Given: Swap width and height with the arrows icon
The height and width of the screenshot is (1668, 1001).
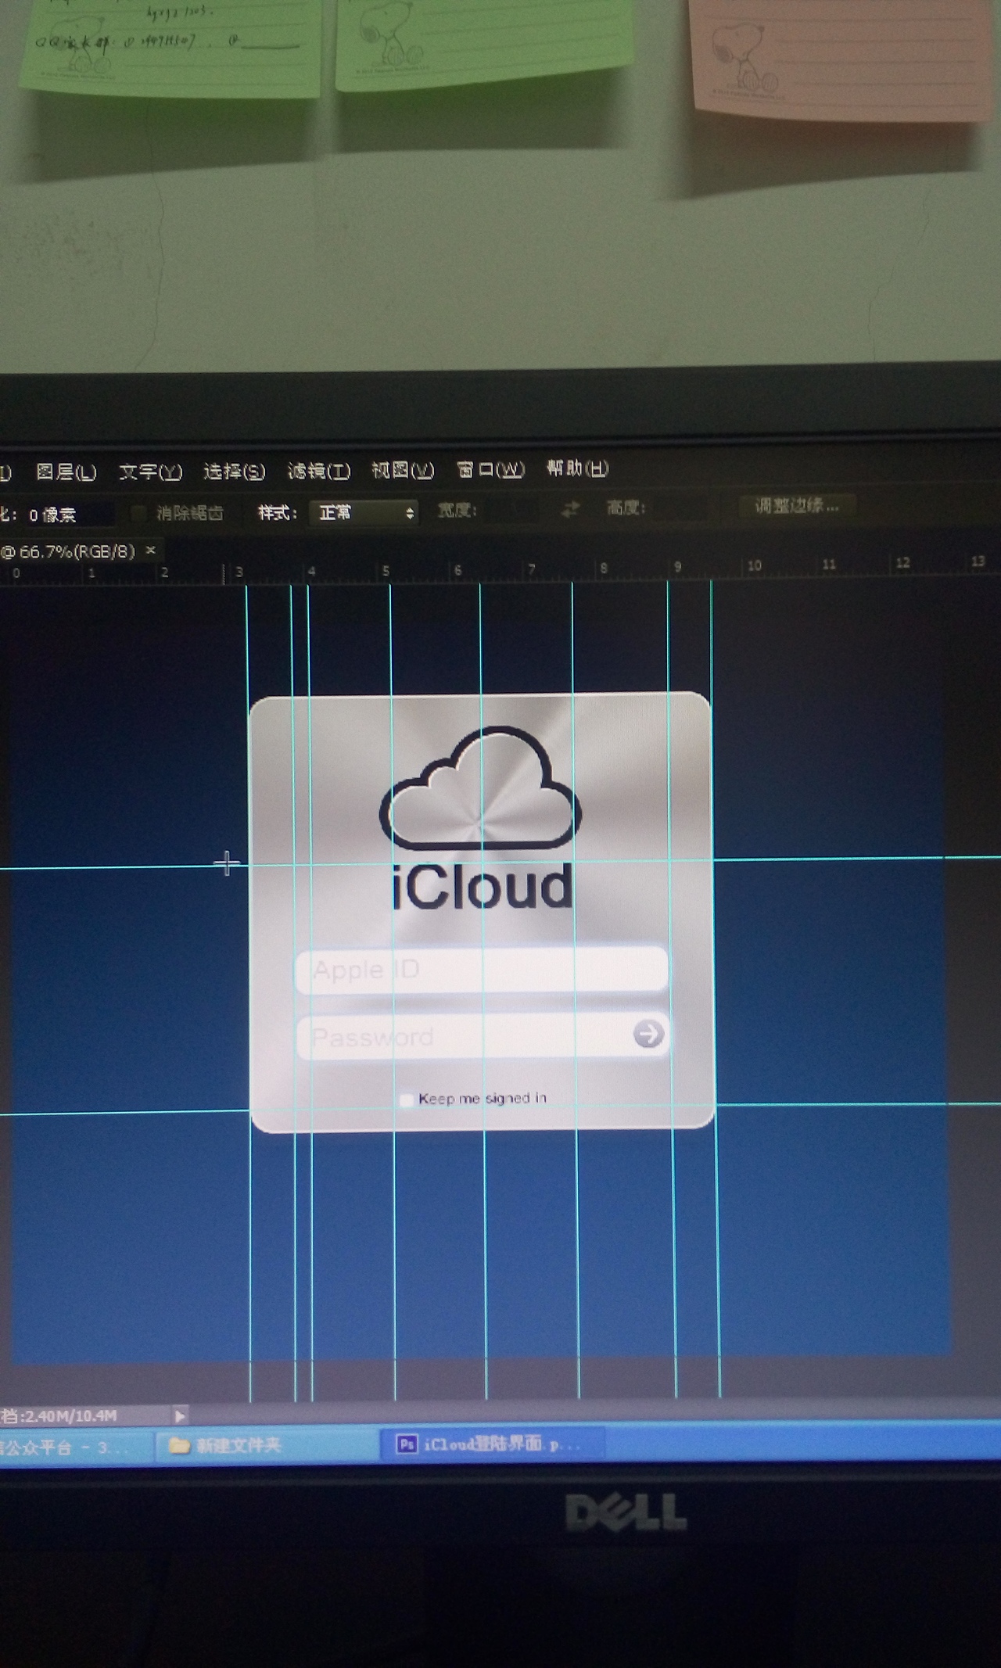Looking at the screenshot, I should 571,509.
